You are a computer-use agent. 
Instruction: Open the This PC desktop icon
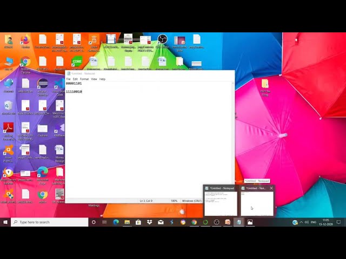point(9,64)
